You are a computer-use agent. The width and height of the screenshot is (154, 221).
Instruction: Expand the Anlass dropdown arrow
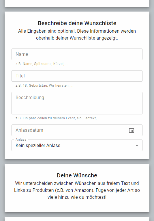[x=137, y=145]
